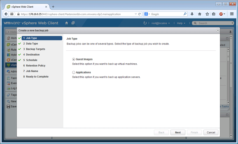Click the main vertical scrollbar down arrow
Image resolution: width=238 pixels, height=144 pixels.
(231, 135)
